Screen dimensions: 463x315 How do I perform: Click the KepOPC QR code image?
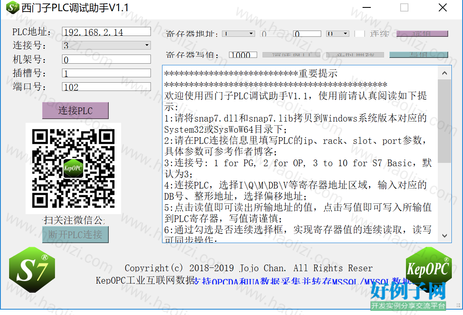(x=74, y=168)
